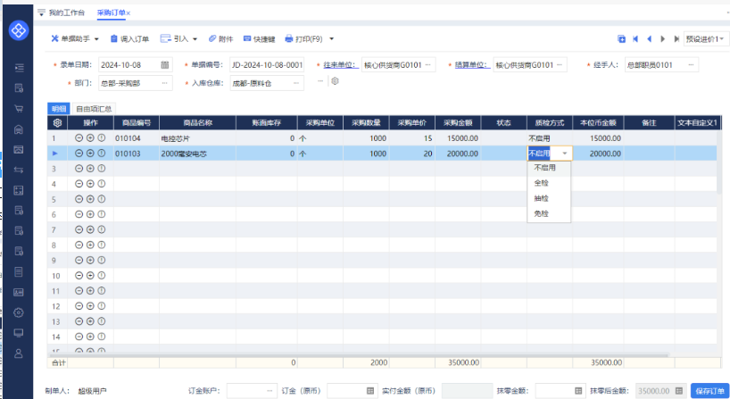Switch to 我的工作台 tab
Viewport: 730px width, 399px height.
click(67, 12)
